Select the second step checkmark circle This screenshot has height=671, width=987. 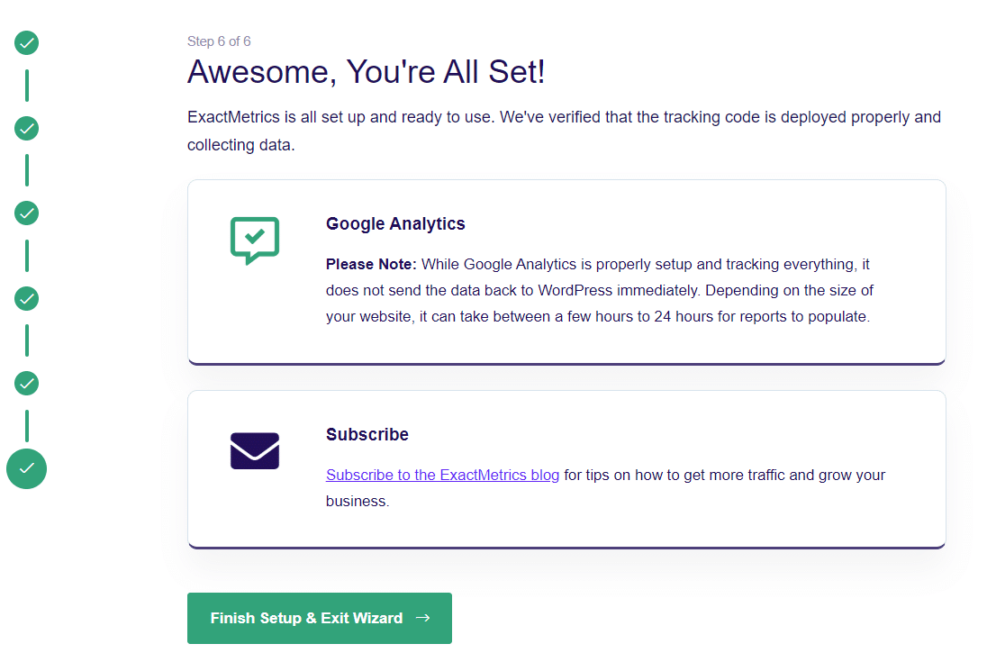pyautogui.click(x=27, y=129)
